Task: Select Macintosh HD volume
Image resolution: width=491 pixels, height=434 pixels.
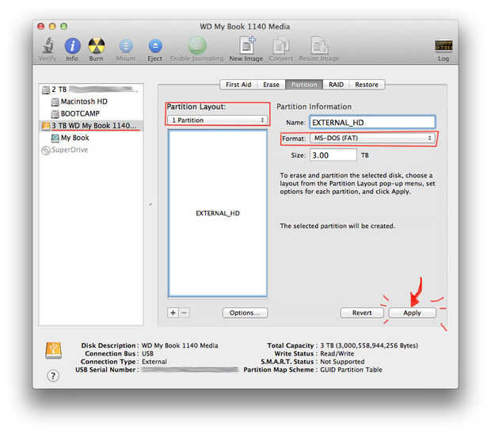Action: (91, 101)
